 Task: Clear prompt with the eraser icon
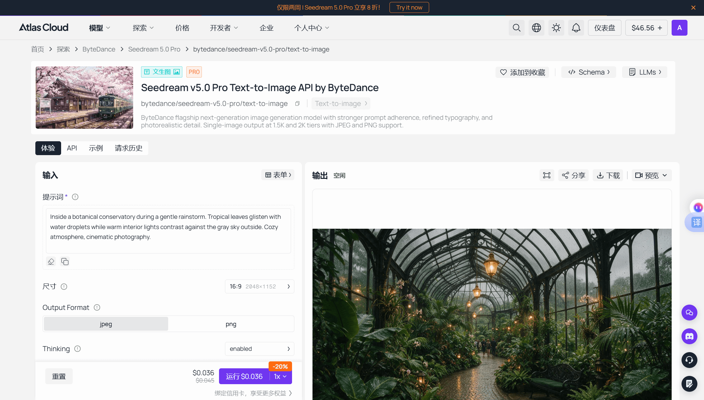(x=51, y=262)
